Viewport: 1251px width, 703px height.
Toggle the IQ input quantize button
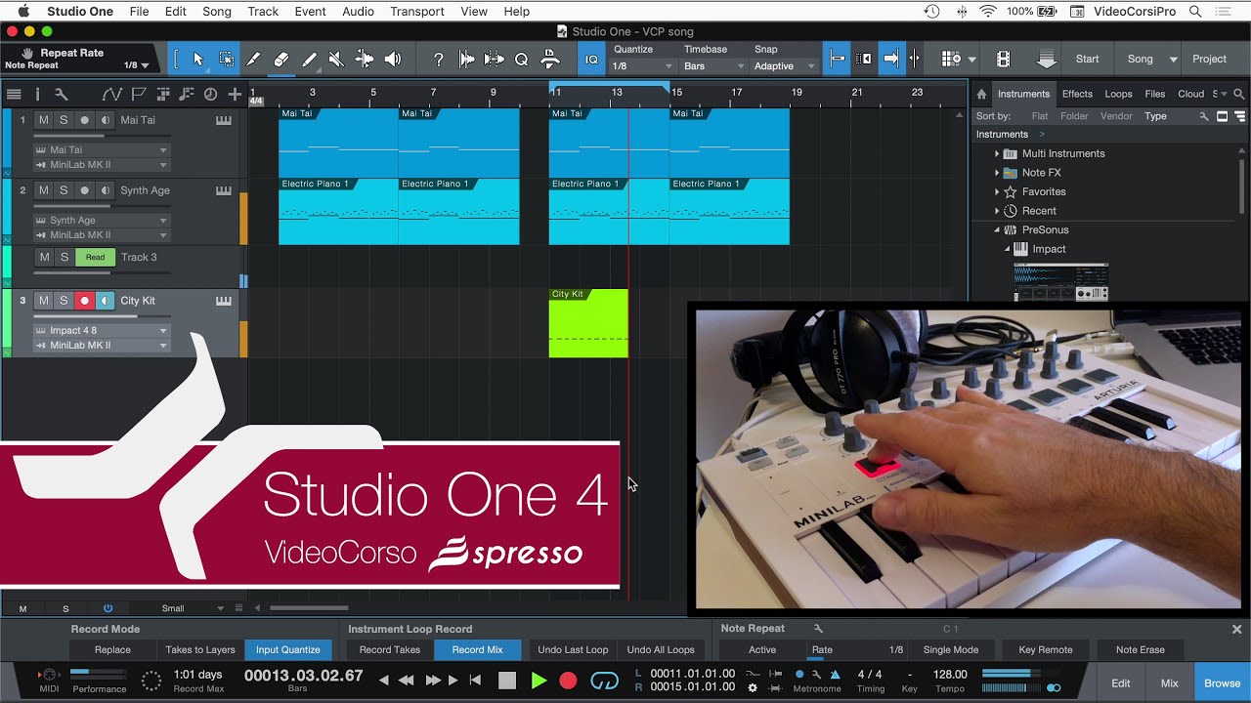[x=591, y=60]
